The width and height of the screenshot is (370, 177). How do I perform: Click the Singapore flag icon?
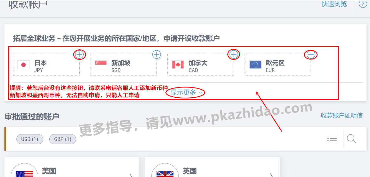point(101,65)
